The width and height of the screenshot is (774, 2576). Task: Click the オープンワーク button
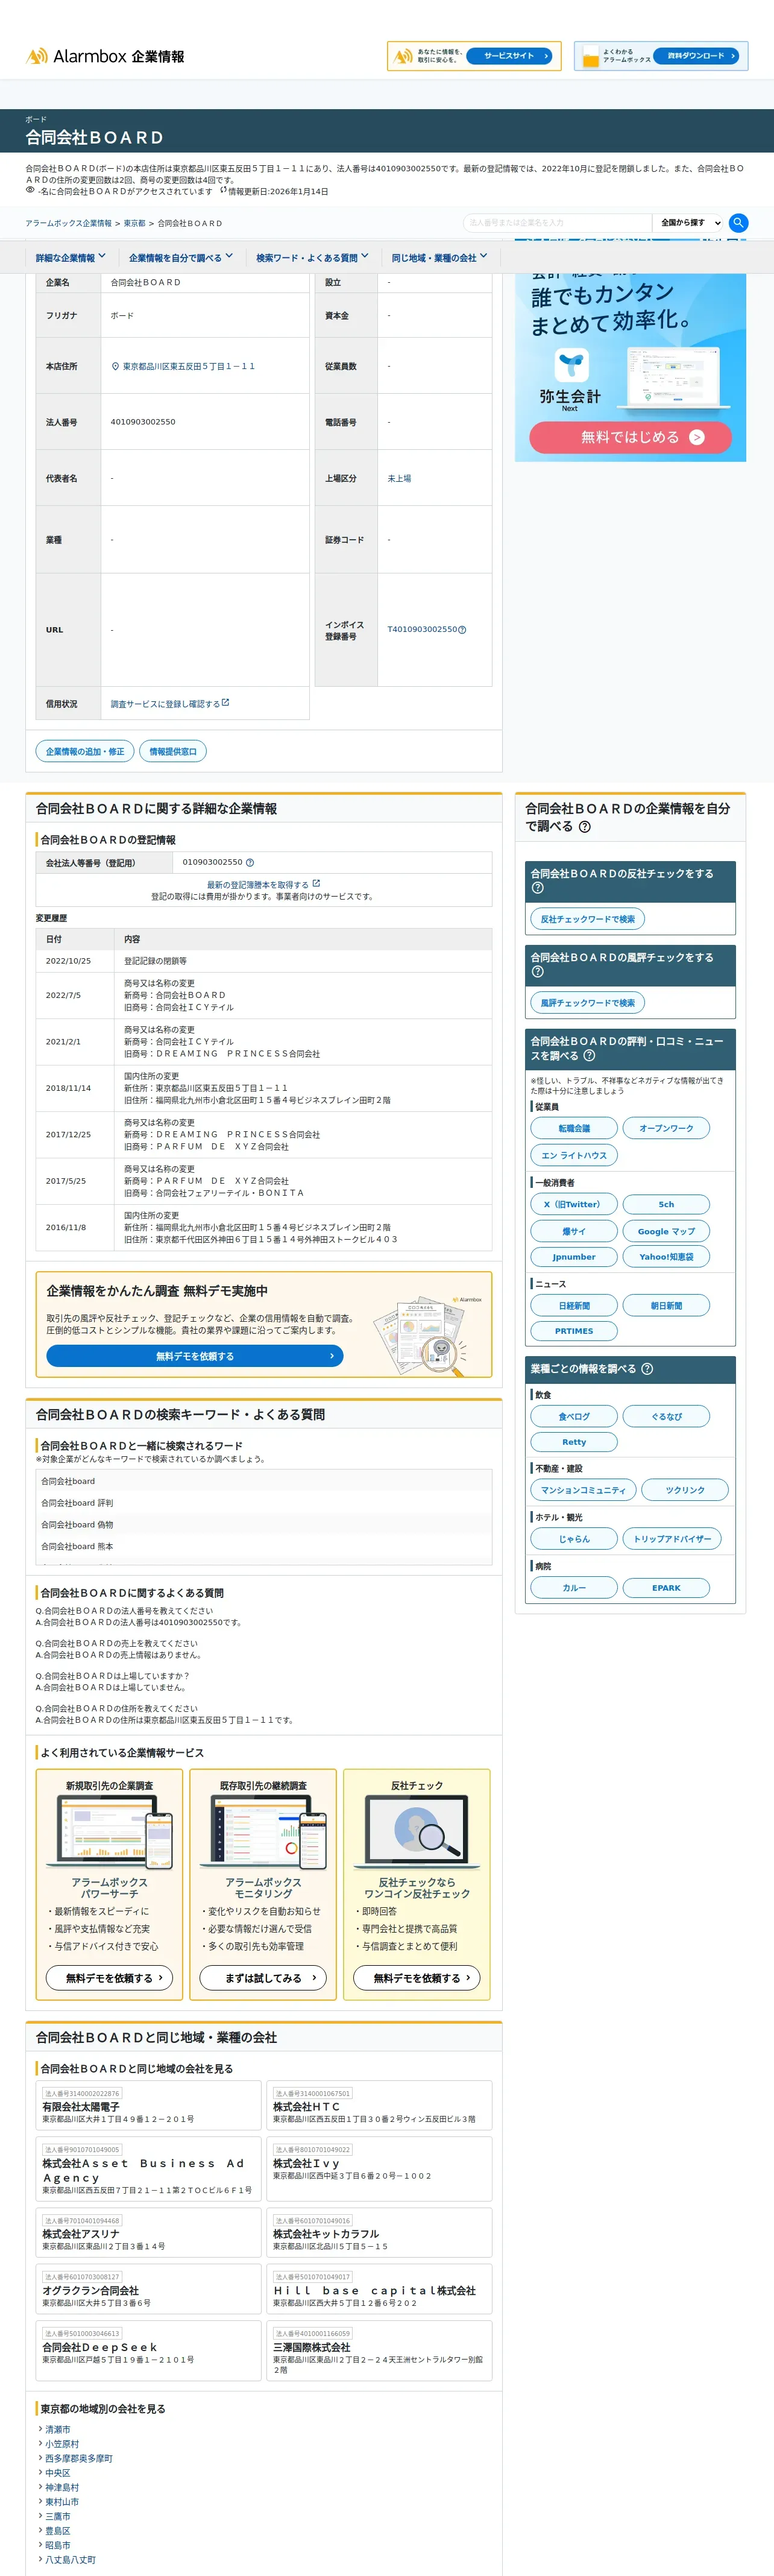click(x=666, y=1128)
